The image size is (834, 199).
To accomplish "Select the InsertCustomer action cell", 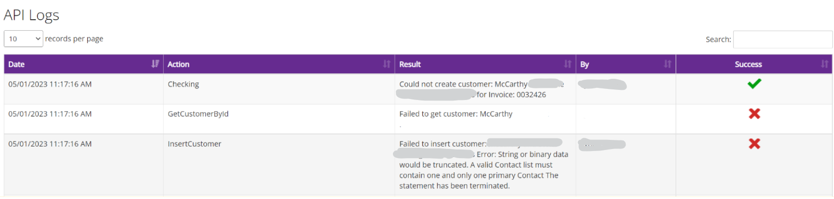I will tap(279, 165).
